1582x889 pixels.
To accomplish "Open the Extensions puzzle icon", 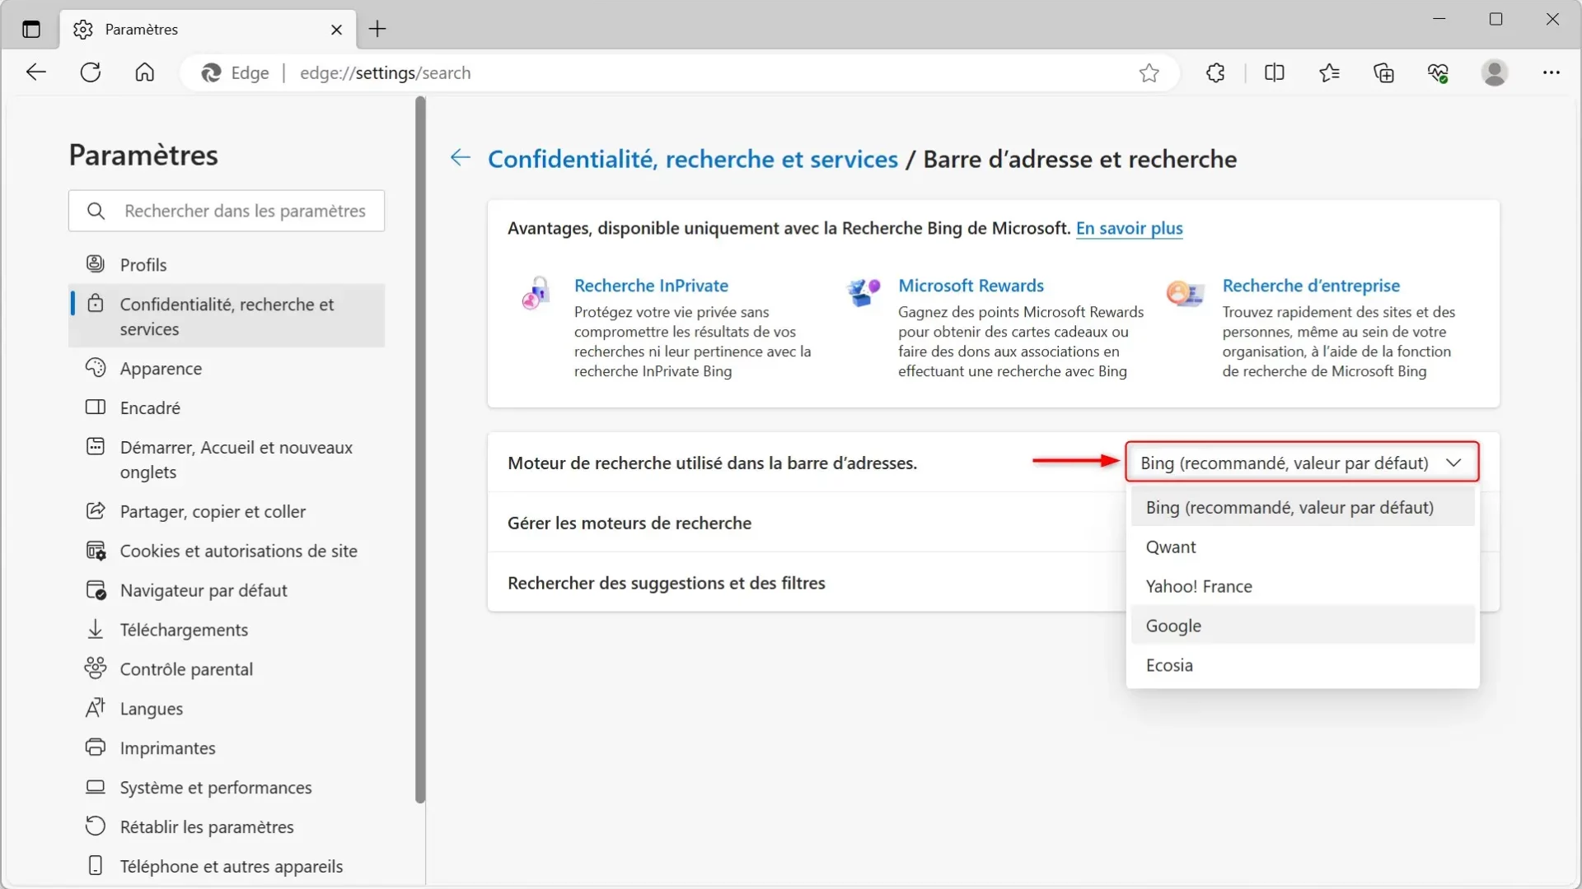I will pos(1215,72).
